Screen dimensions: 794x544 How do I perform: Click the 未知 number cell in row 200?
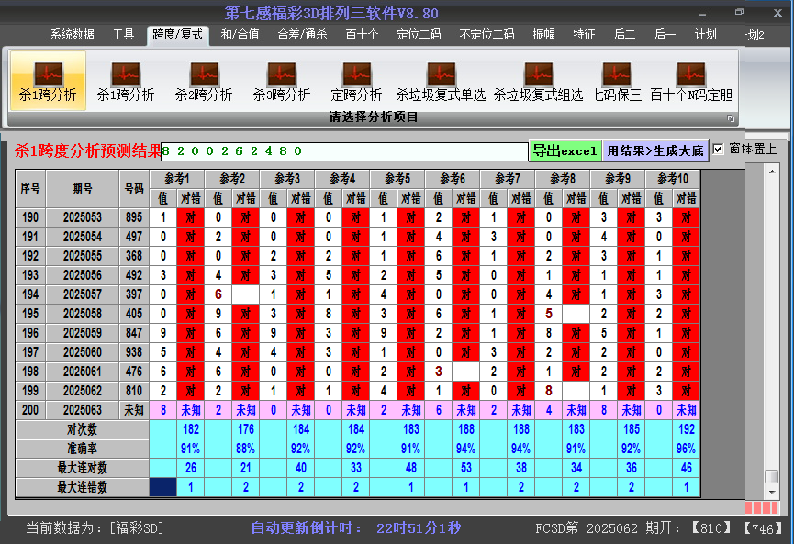tap(134, 410)
